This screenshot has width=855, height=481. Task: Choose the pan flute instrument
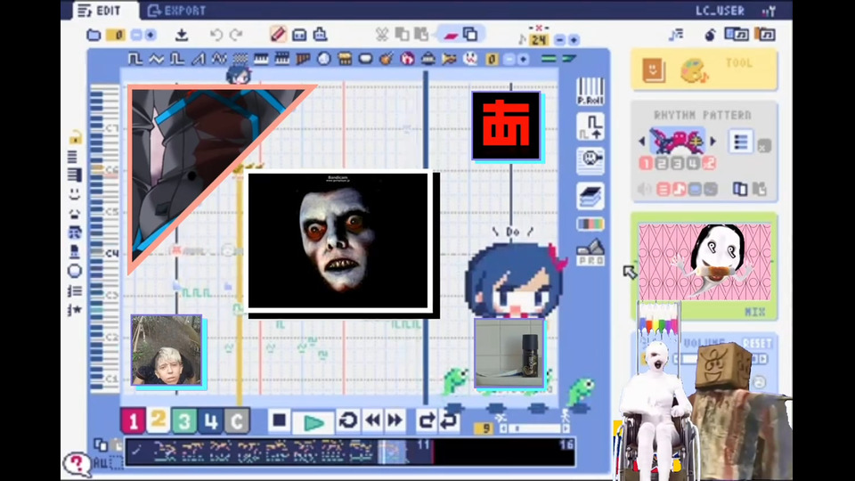303,59
